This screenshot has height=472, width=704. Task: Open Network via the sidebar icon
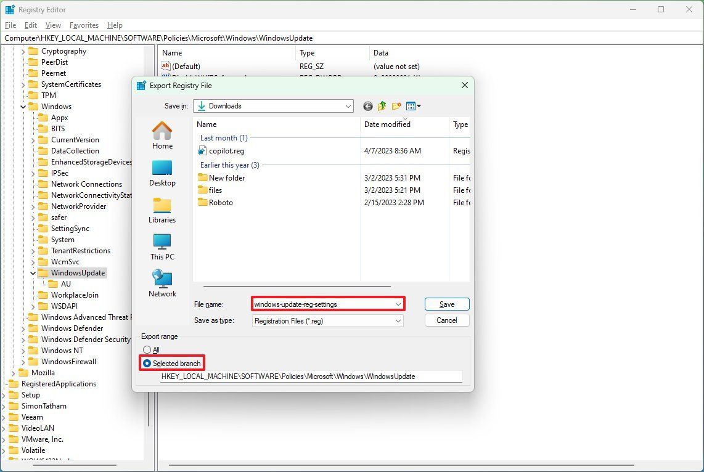[x=162, y=283]
